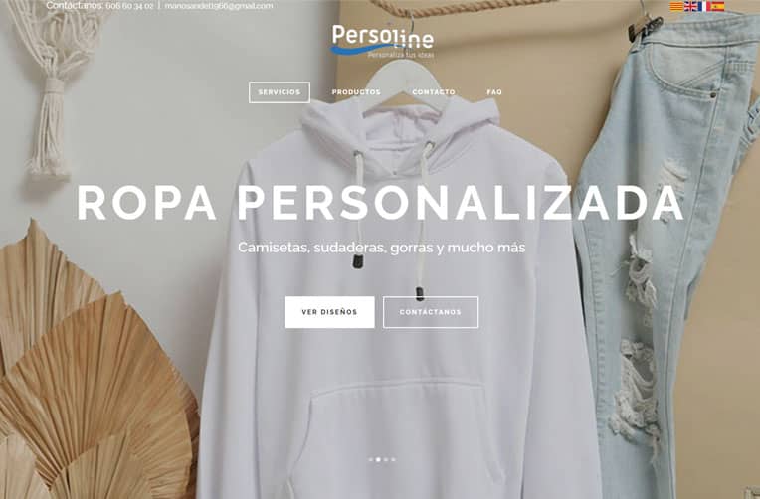Open the Servicios menu item
The image size is (760, 499).
[x=280, y=92]
